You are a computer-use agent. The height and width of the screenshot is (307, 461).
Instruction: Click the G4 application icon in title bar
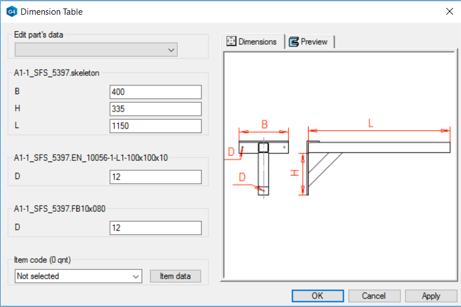tap(12, 11)
